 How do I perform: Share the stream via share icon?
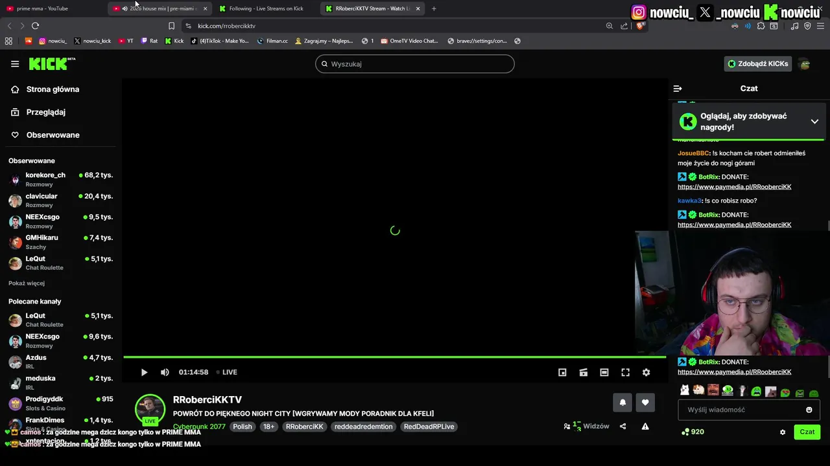[x=622, y=427]
